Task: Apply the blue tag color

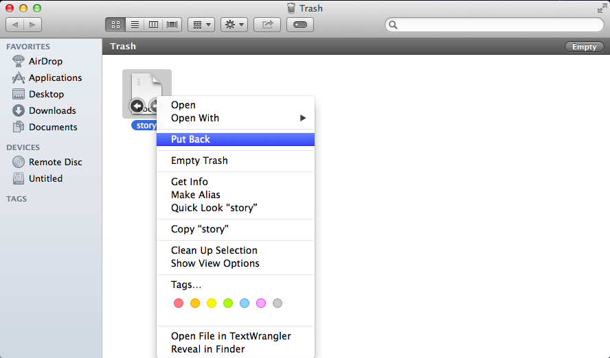Action: point(245,303)
